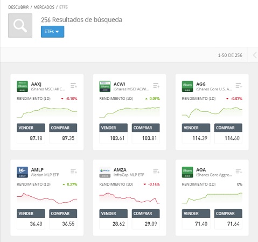Add AMZA to watchlist icon
Image resolution: width=258 pixels, height=242 pixels.
click(x=156, y=171)
